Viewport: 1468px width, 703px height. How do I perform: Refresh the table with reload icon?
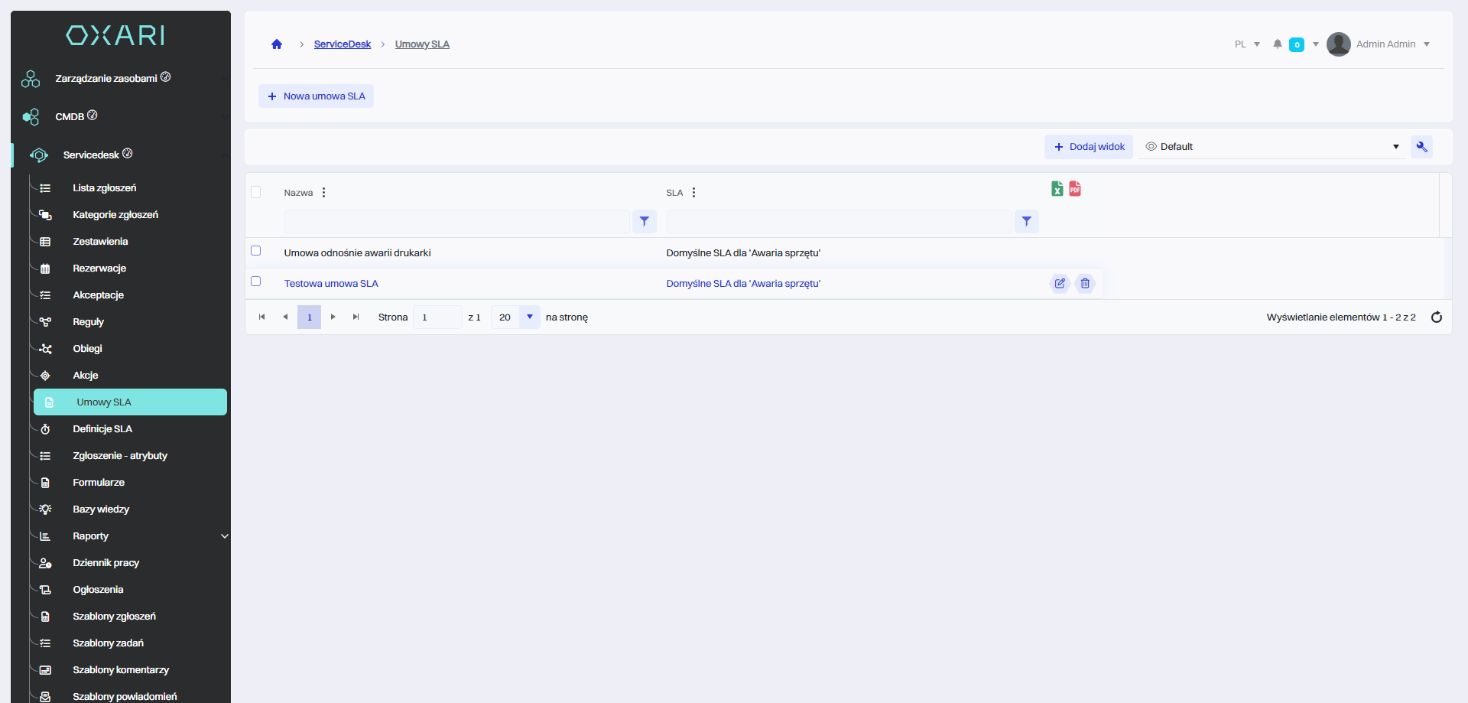pyautogui.click(x=1437, y=317)
